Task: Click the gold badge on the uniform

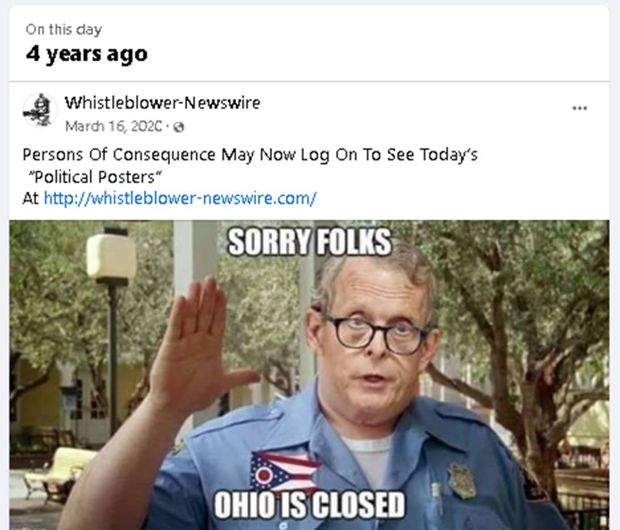Action: click(462, 481)
